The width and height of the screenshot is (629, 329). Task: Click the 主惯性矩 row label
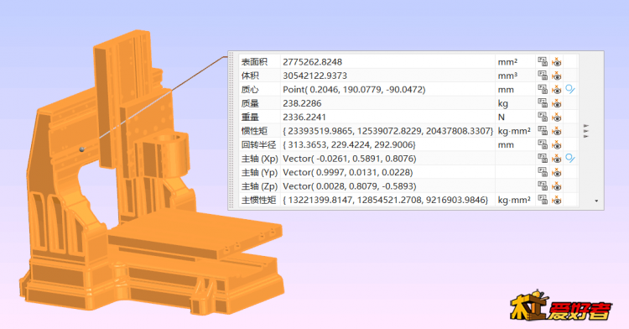click(259, 200)
